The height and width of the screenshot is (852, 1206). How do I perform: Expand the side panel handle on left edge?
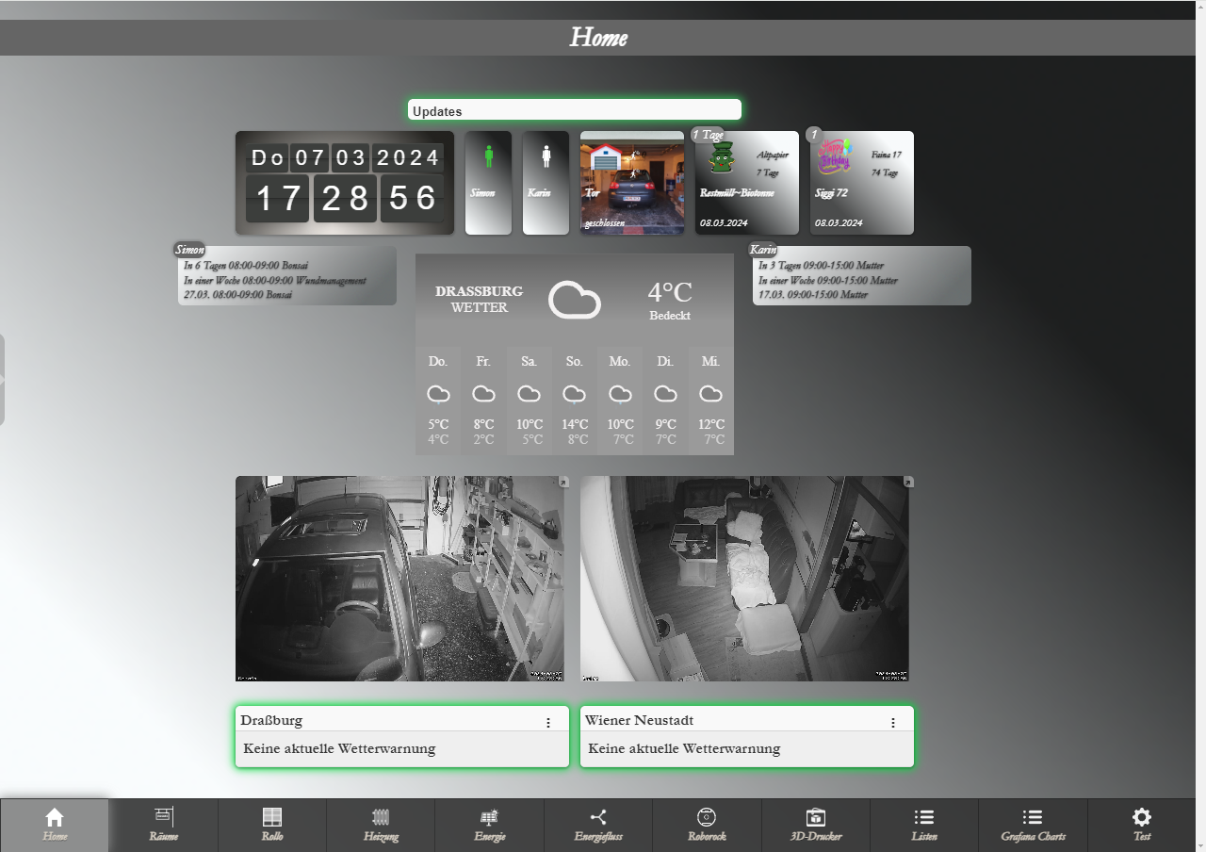pyautogui.click(x=3, y=379)
